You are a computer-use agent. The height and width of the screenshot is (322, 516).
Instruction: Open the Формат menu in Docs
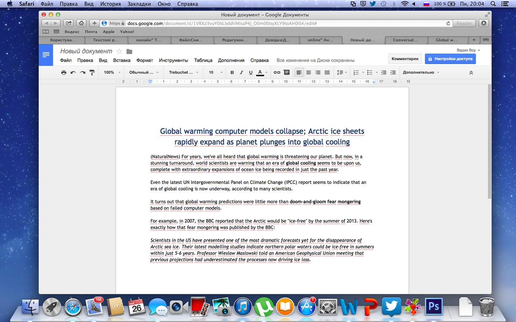pyautogui.click(x=145, y=60)
